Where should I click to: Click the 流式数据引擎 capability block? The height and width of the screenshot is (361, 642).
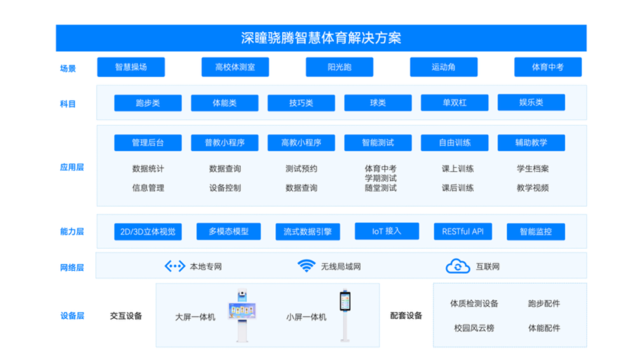pyautogui.click(x=307, y=232)
